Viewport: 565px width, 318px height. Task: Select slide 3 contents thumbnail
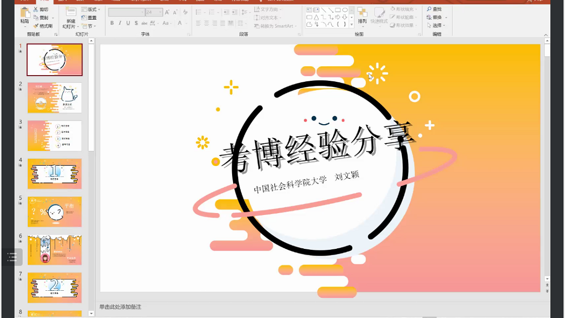(x=55, y=136)
